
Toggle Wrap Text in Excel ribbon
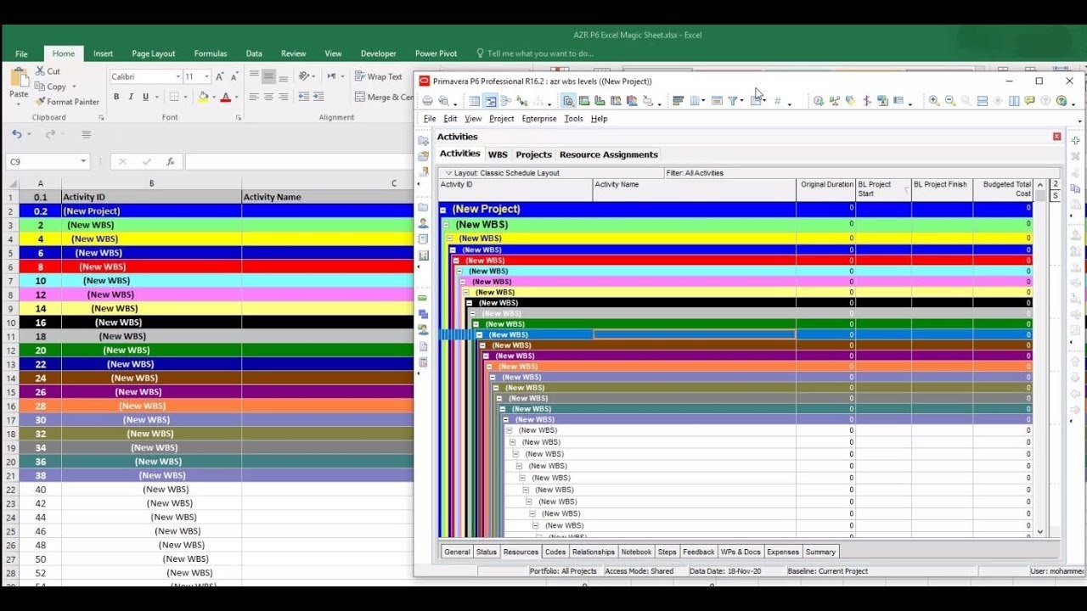pyautogui.click(x=379, y=76)
